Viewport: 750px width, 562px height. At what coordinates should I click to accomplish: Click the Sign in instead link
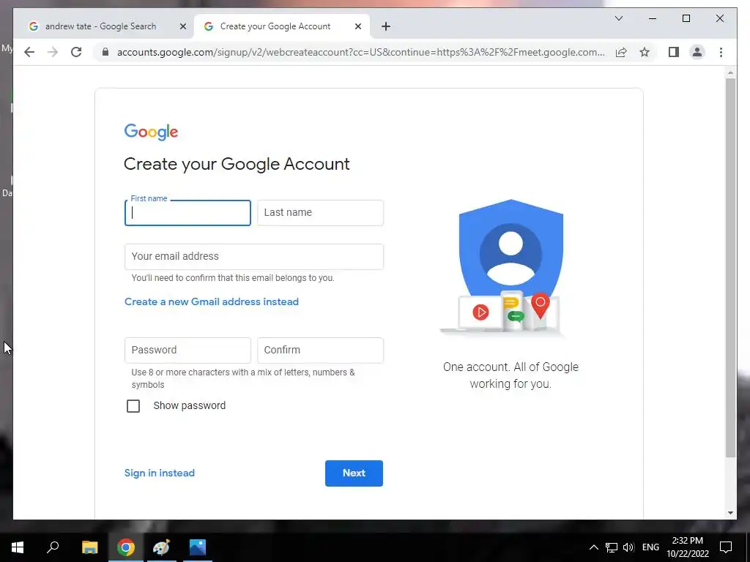point(159,473)
